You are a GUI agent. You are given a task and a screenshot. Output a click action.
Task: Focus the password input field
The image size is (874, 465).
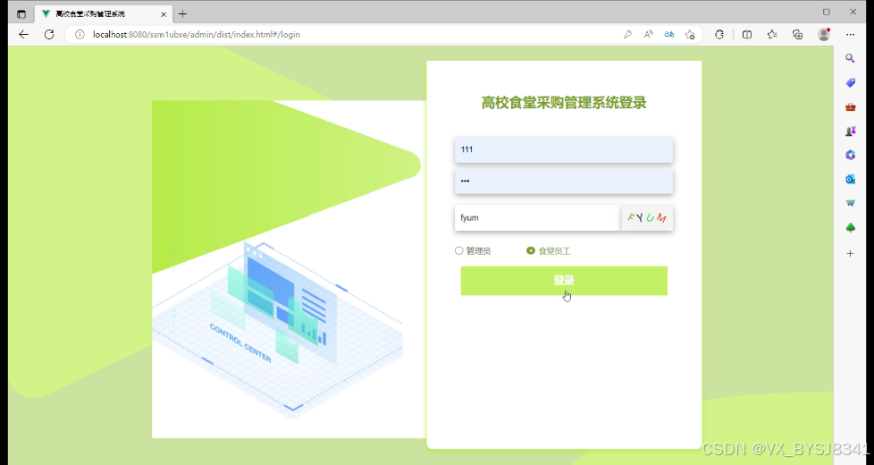coord(564,182)
